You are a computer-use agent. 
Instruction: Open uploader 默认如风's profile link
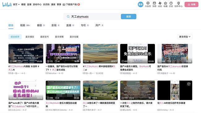coord(127,110)
